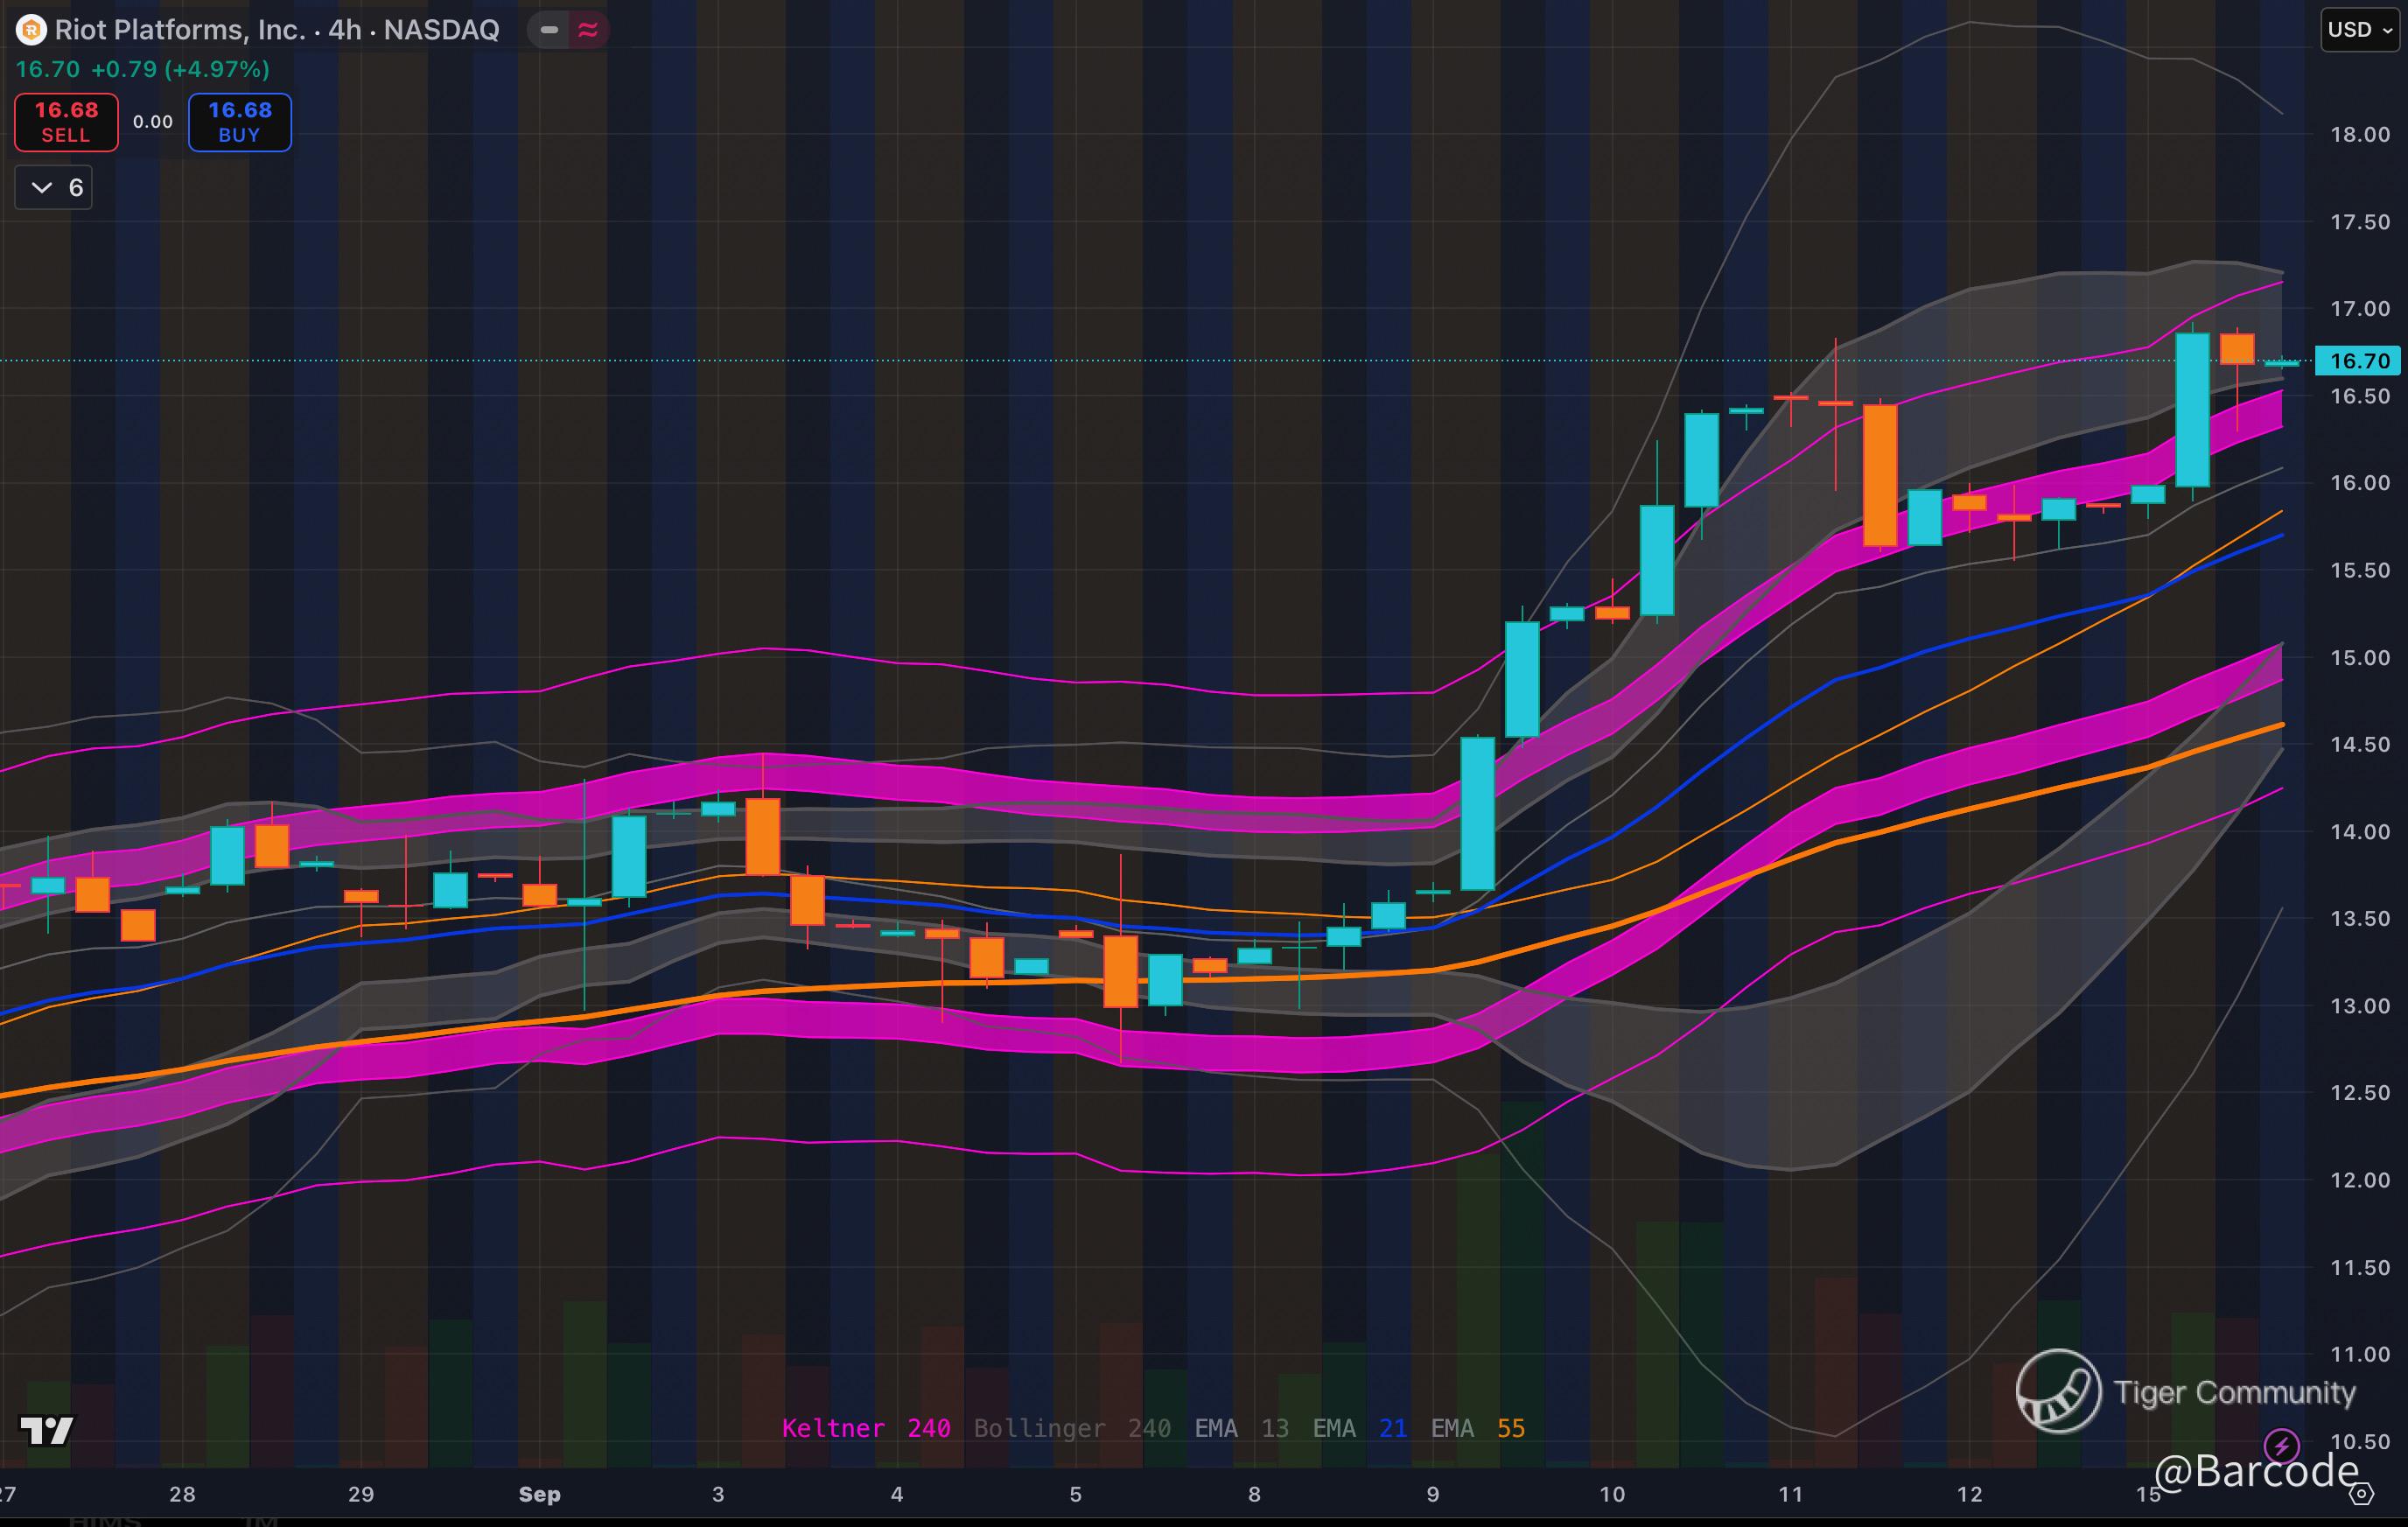Select the Keltner 240 indicator label
The image size is (2408, 1527).
[865, 1428]
